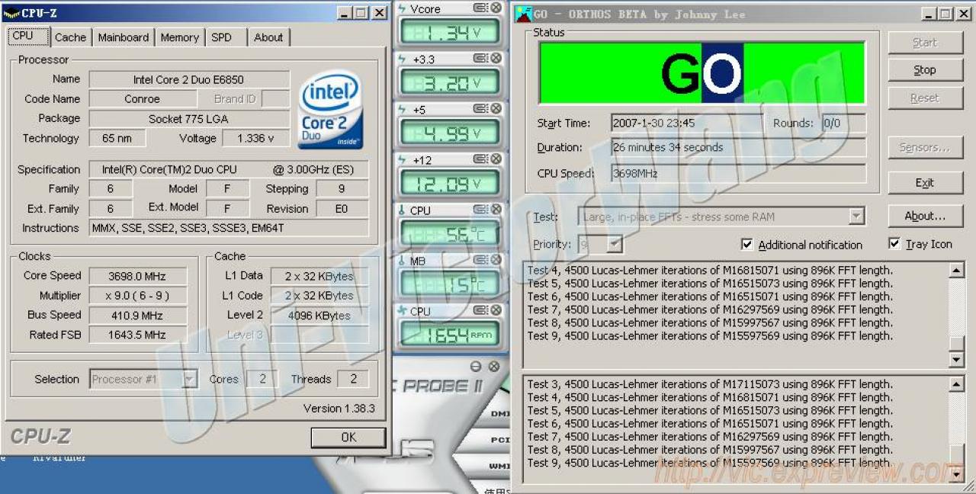Viewport: 976px width, 494px height.
Task: Close the CPU temperature panel
Action: point(496,210)
